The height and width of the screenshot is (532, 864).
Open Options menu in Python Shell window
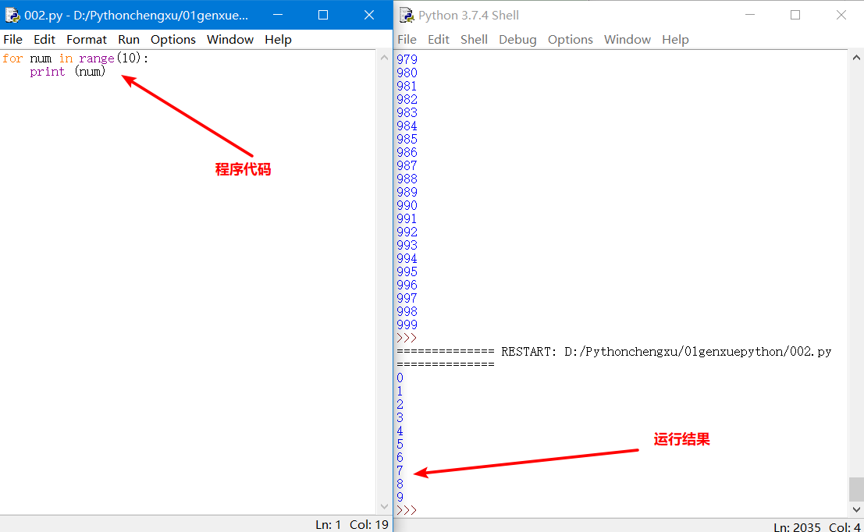571,40
